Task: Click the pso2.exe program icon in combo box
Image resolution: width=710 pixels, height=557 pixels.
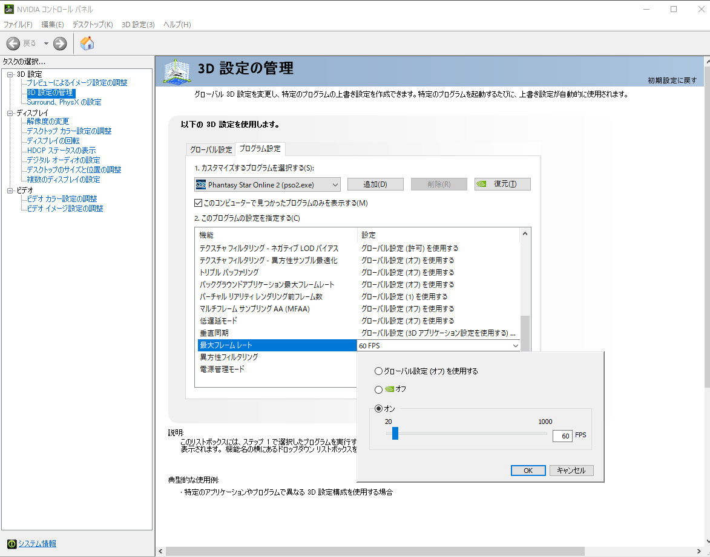Action: pos(200,184)
